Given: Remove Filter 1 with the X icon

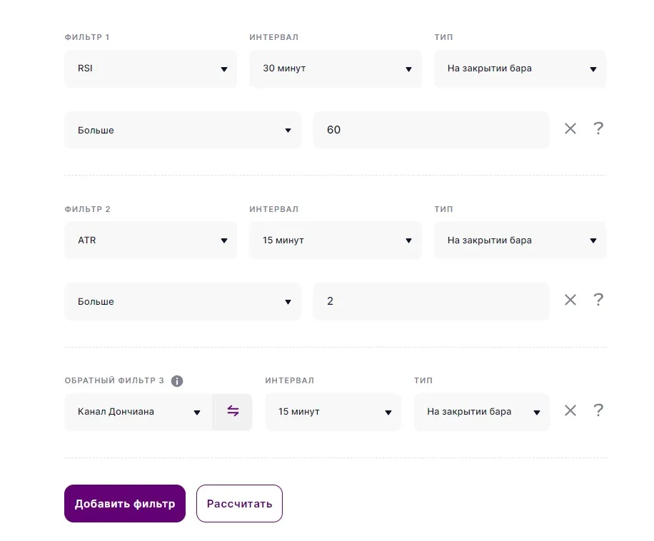Looking at the screenshot, I should [x=570, y=129].
